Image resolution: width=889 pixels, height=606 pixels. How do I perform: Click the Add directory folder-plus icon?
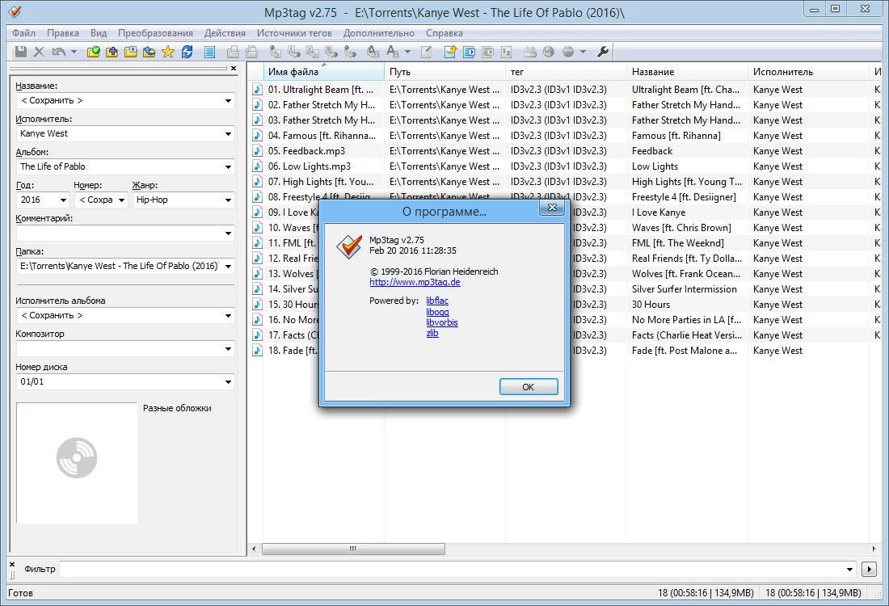pos(112,53)
